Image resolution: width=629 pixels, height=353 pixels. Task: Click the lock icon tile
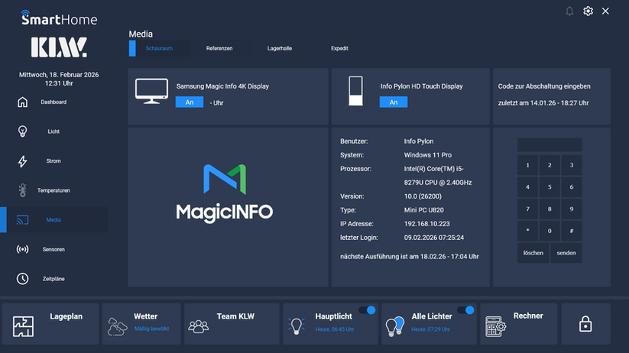click(x=585, y=324)
